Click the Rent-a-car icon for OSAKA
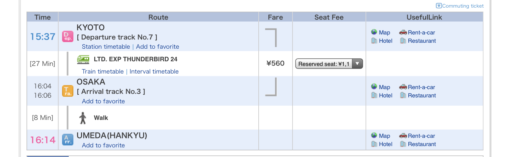This screenshot has width=510, height=157. 403,87
